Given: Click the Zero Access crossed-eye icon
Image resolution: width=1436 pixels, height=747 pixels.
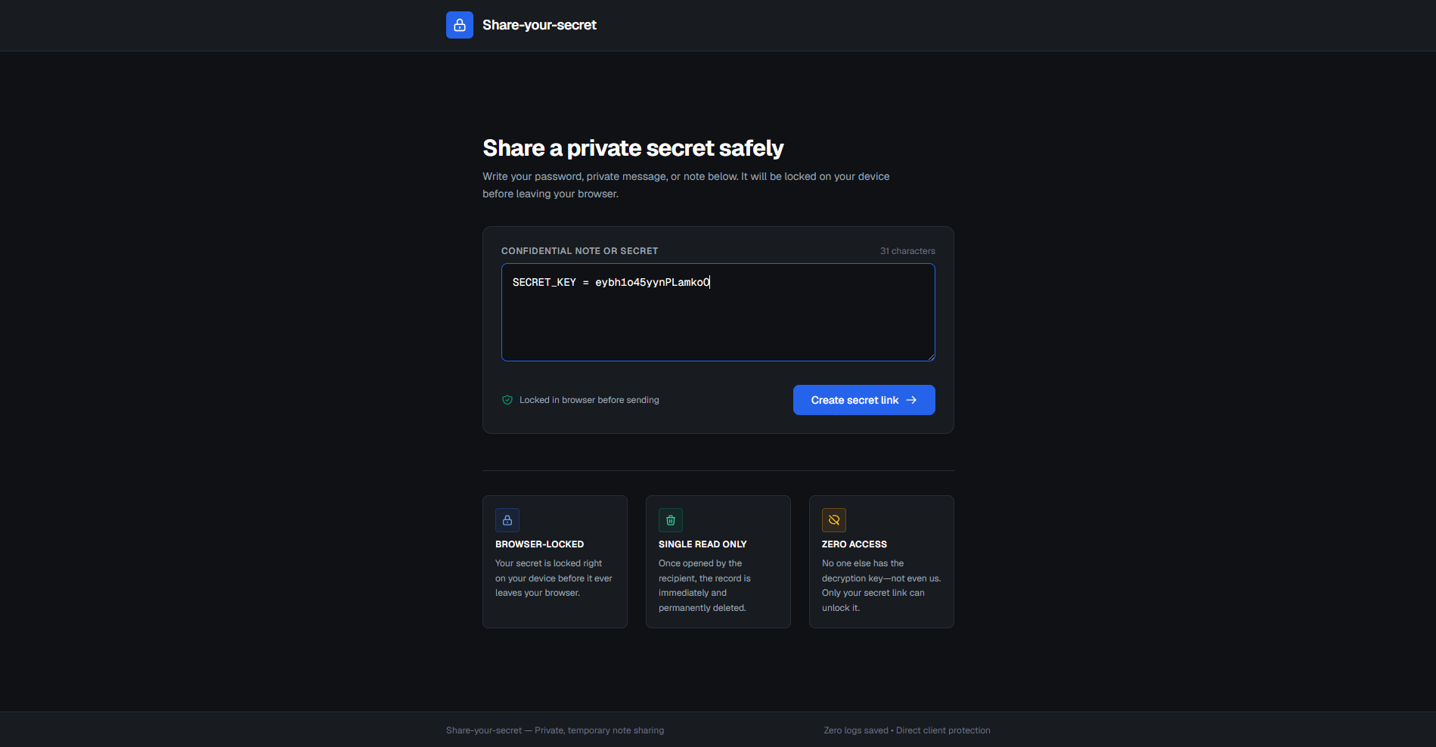Looking at the screenshot, I should tap(834, 520).
